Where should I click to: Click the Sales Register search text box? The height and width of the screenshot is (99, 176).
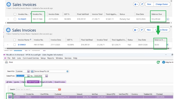[37, 89]
